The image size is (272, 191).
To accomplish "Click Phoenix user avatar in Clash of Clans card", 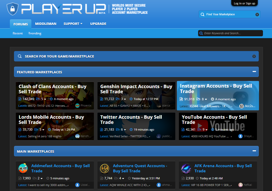I will [x=77, y=105].
